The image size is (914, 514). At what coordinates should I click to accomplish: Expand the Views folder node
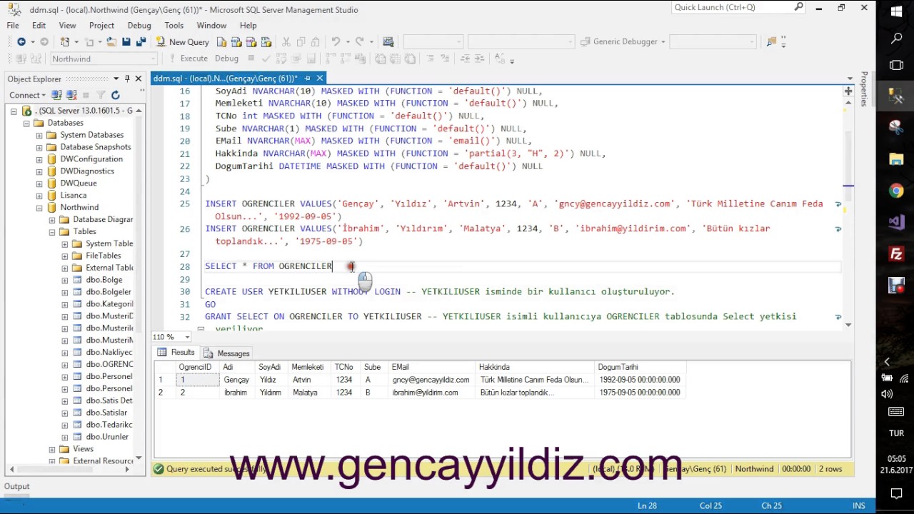point(52,449)
